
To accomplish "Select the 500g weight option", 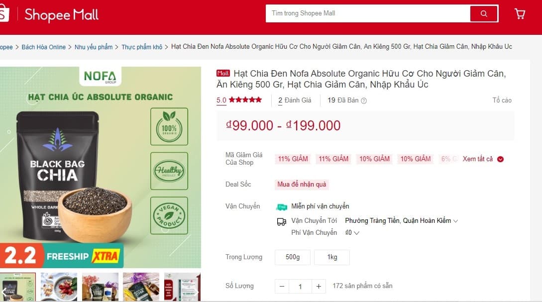I will [x=293, y=257].
